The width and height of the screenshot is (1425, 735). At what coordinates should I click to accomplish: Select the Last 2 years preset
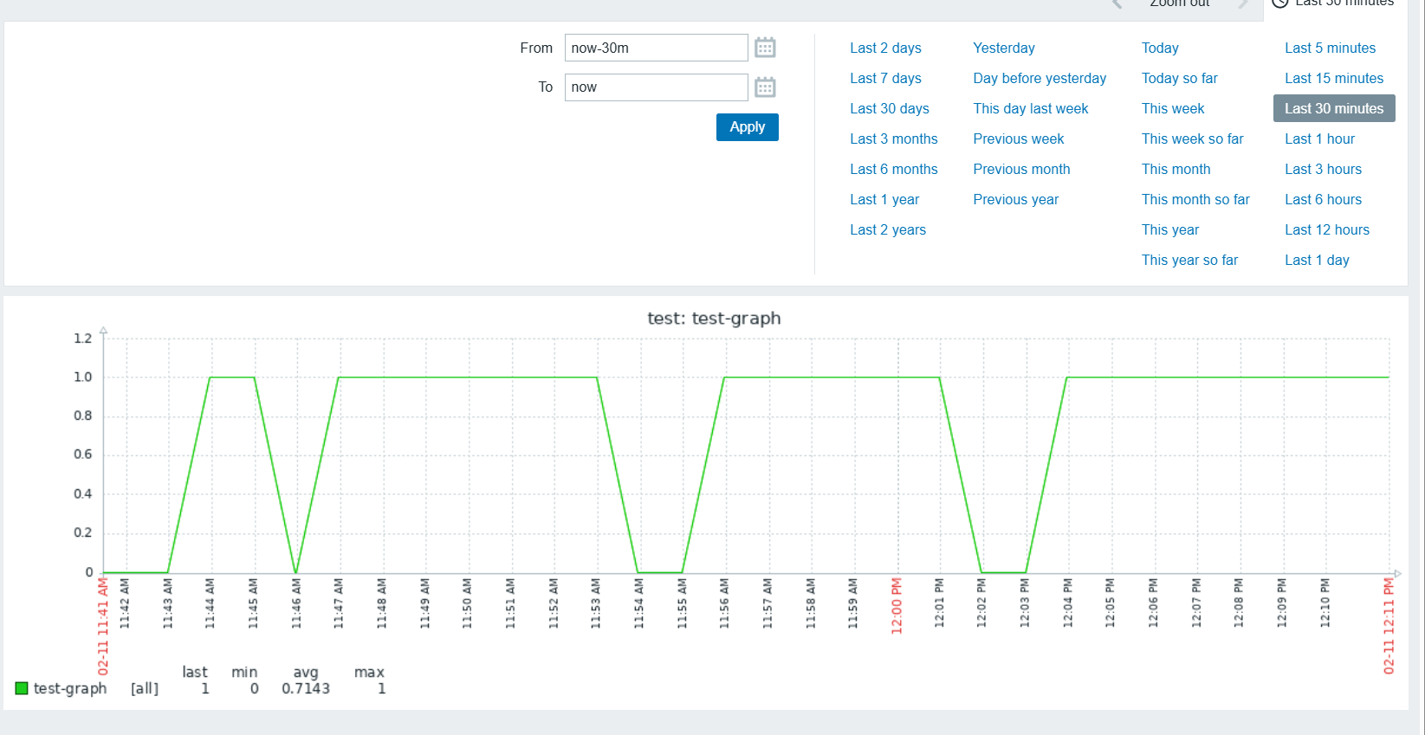tap(888, 229)
